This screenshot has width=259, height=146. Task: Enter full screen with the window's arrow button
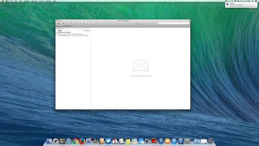(x=189, y=21)
